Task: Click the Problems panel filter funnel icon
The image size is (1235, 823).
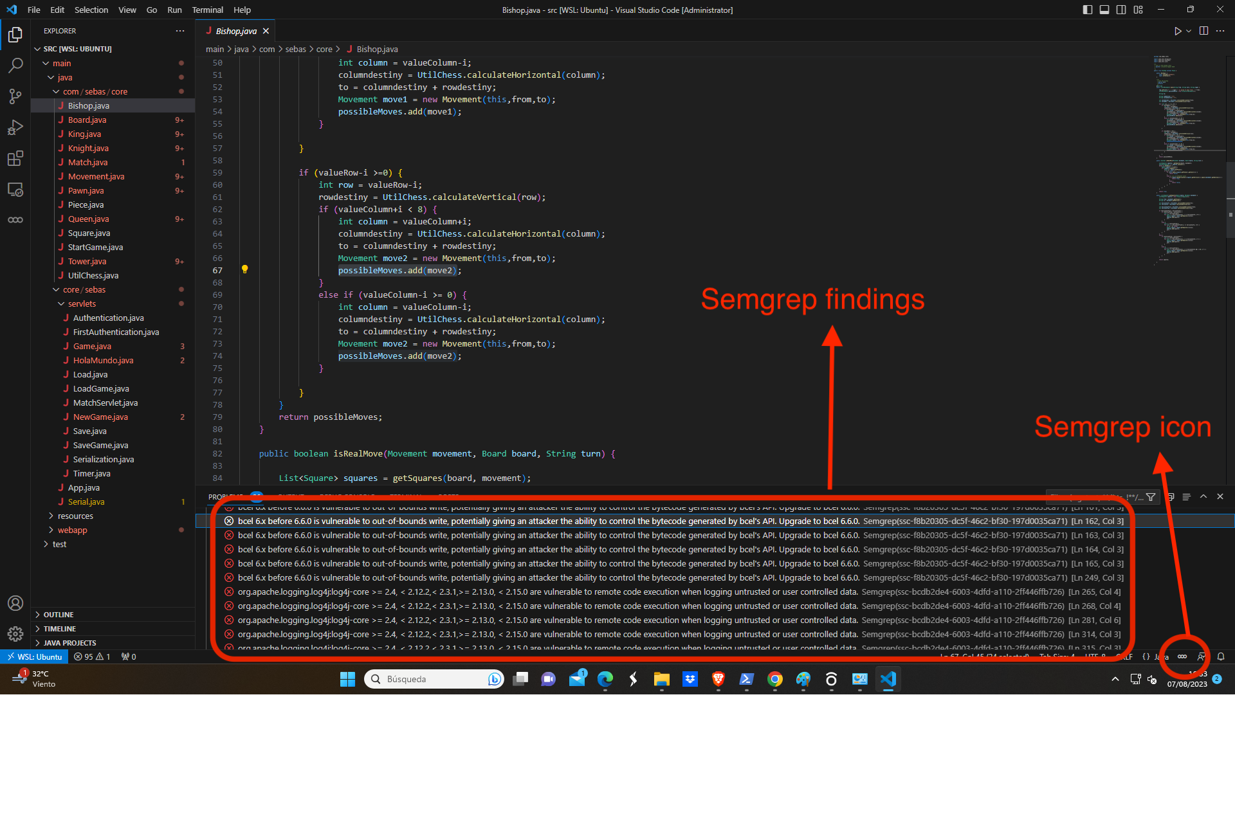Action: [x=1151, y=497]
